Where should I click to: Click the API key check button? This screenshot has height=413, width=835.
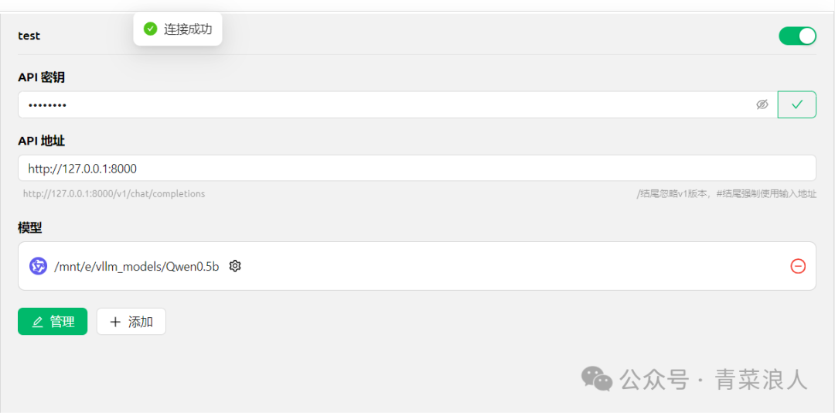pos(796,104)
